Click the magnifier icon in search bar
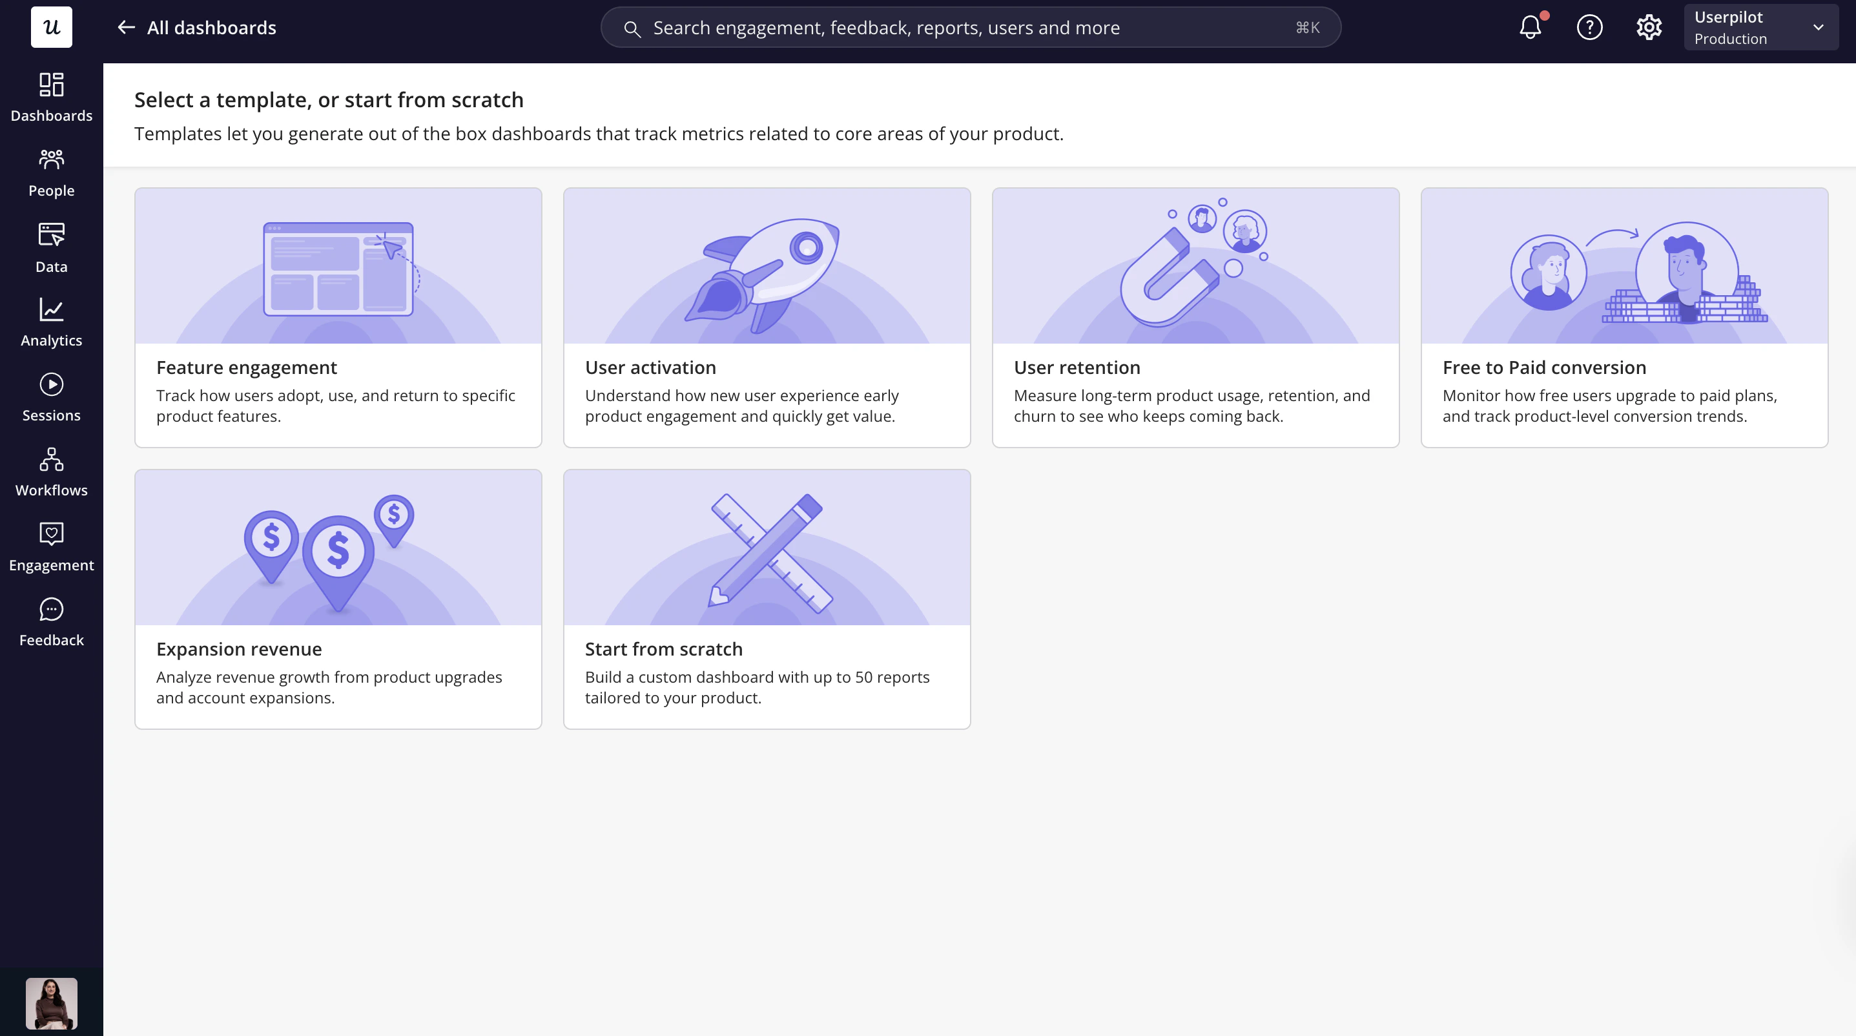Viewport: 1856px width, 1036px height. [632, 28]
